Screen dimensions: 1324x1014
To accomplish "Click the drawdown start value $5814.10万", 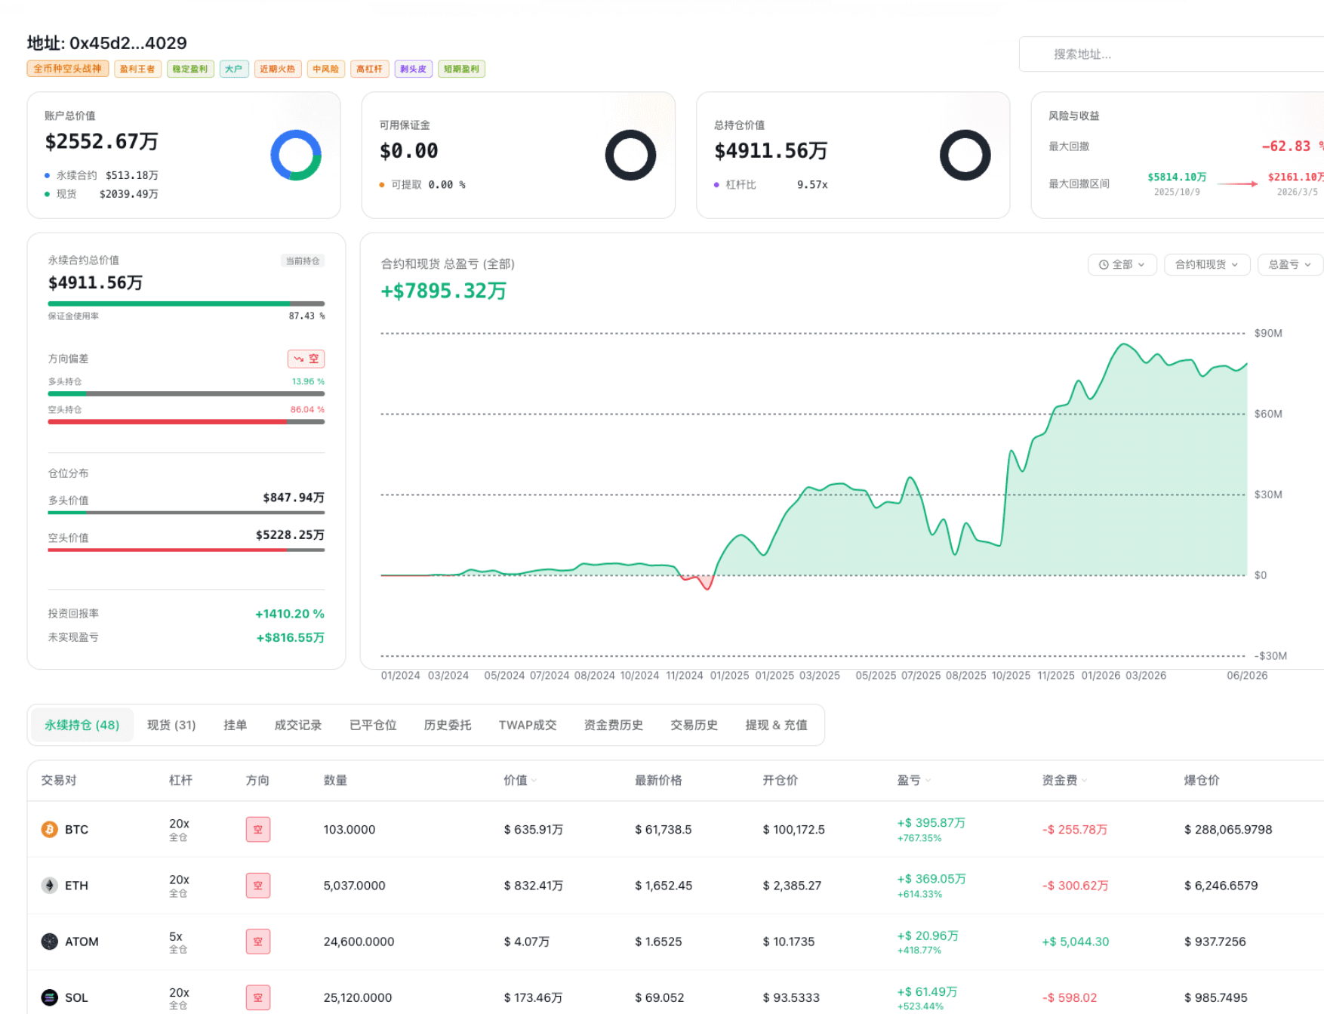I will 1177,177.
